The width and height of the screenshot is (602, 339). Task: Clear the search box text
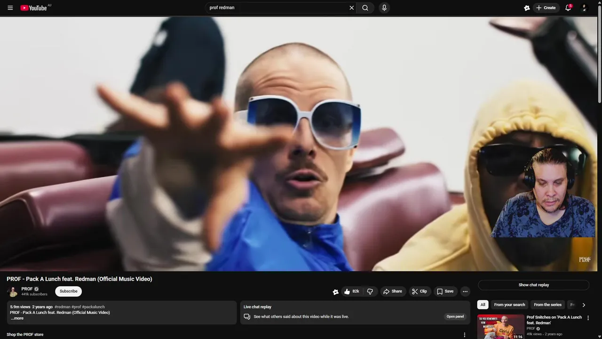pos(351,8)
